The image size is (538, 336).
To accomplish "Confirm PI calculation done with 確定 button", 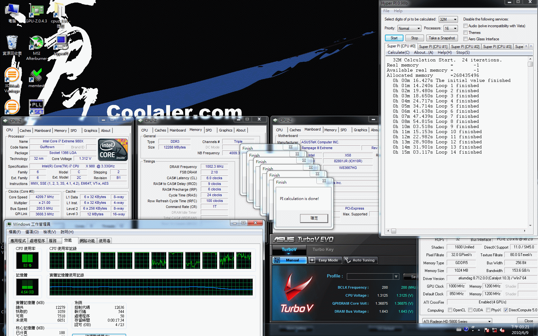I will click(314, 218).
